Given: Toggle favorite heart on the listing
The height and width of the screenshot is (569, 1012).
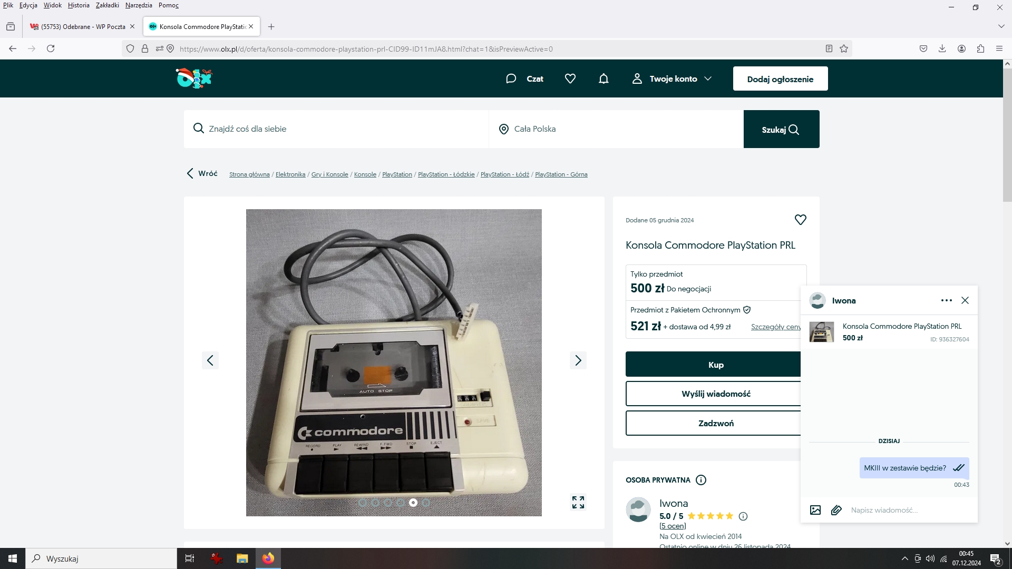Looking at the screenshot, I should click(x=800, y=220).
